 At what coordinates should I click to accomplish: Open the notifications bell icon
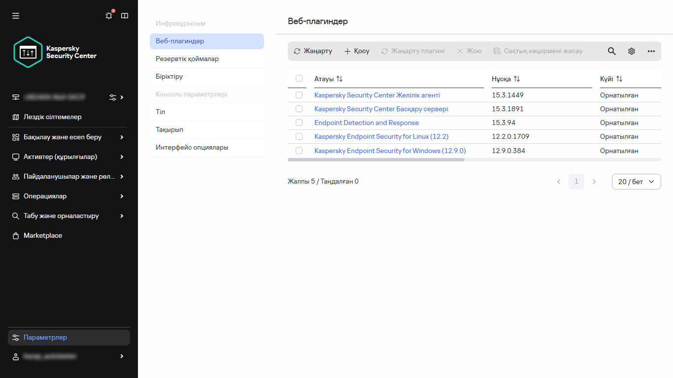coord(109,16)
